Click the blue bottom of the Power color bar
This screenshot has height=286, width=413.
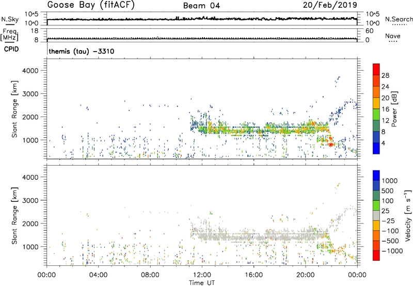tap(376, 148)
